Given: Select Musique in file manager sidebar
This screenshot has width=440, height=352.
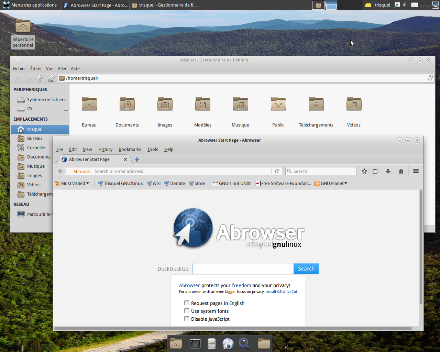Looking at the screenshot, I should (36, 166).
